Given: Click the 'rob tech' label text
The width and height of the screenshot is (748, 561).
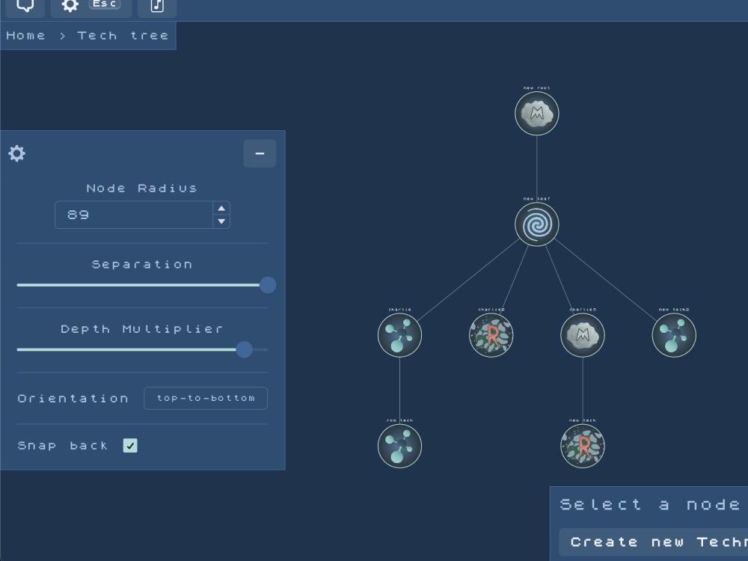Looking at the screenshot, I should (x=399, y=420).
